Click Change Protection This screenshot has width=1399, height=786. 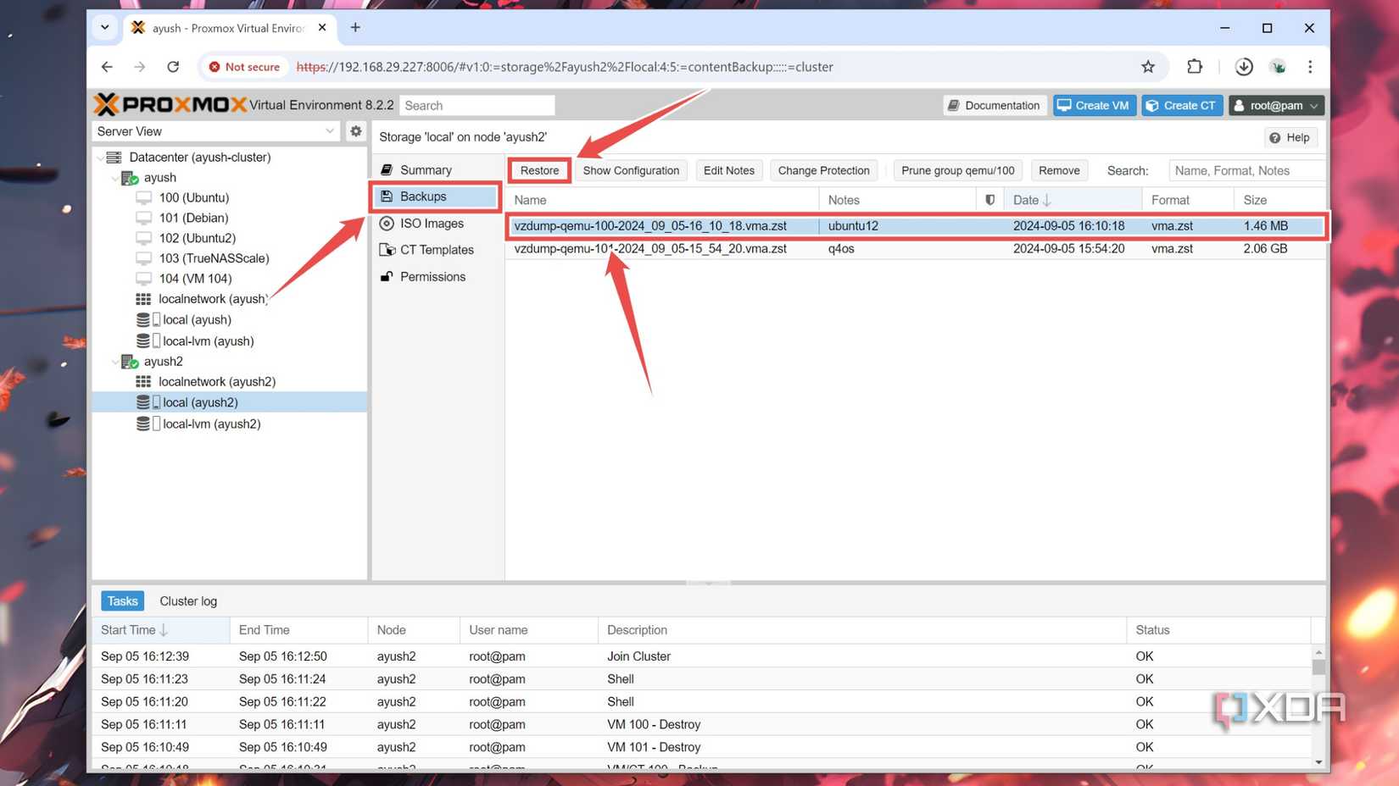[x=823, y=170]
